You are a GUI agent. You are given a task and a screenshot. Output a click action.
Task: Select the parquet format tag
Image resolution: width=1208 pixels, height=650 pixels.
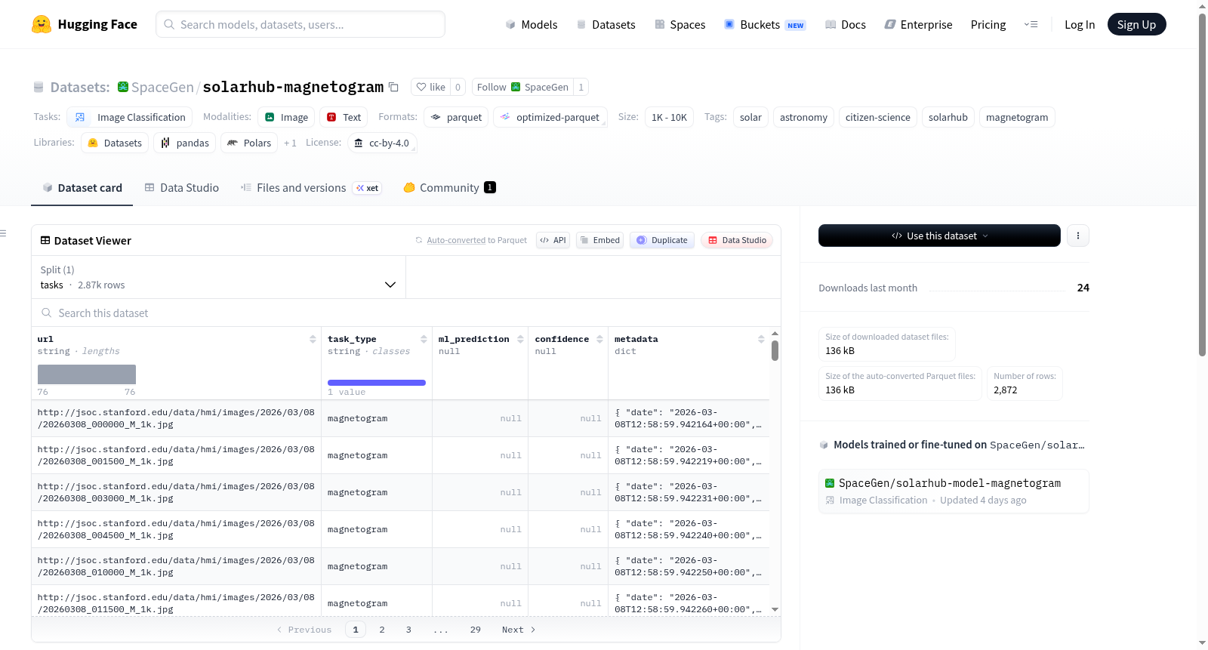click(x=456, y=117)
